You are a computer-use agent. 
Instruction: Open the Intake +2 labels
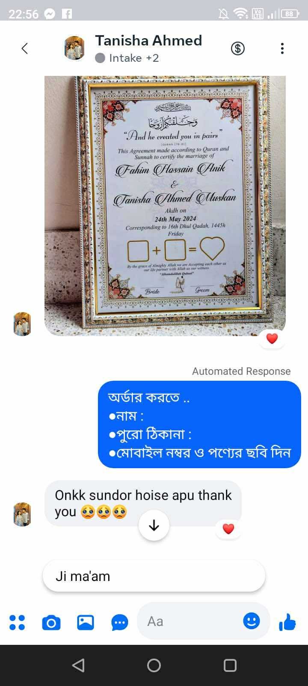coord(127,58)
